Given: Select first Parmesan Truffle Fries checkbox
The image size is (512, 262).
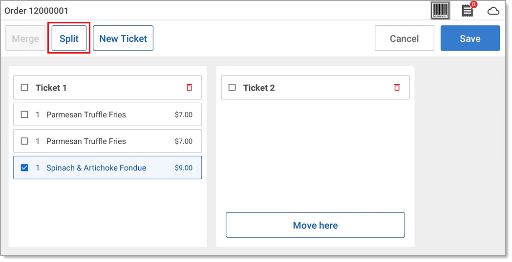Looking at the screenshot, I should click(24, 115).
